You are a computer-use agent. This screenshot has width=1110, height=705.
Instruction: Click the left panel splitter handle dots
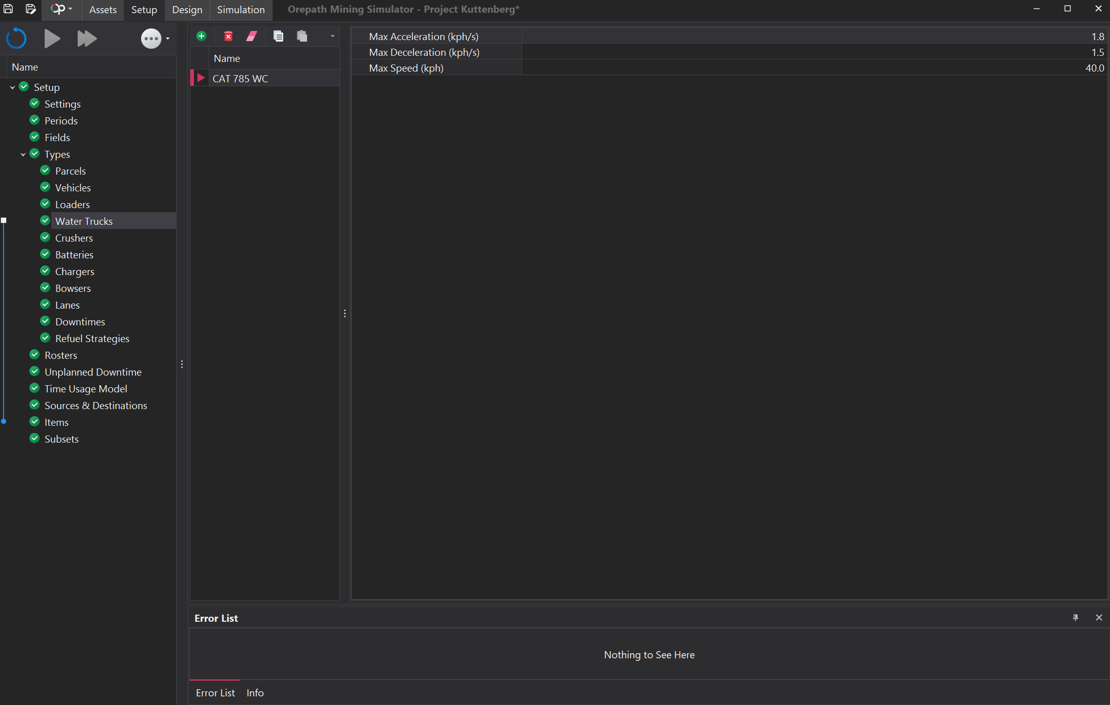pos(182,364)
